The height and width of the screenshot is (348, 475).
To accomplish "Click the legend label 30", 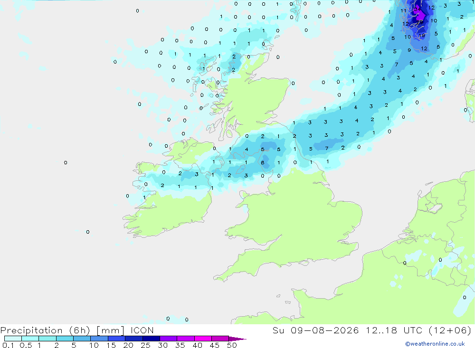I will click(162, 345).
